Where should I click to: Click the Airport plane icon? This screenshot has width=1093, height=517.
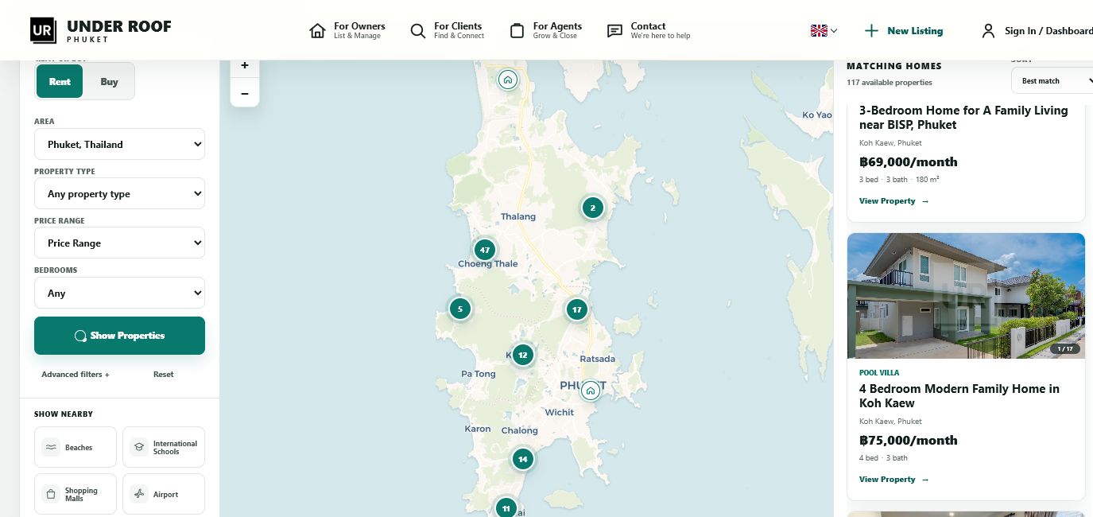139,494
